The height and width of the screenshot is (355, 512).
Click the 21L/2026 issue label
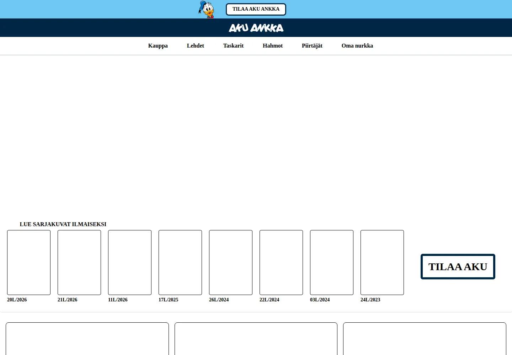[68, 300]
